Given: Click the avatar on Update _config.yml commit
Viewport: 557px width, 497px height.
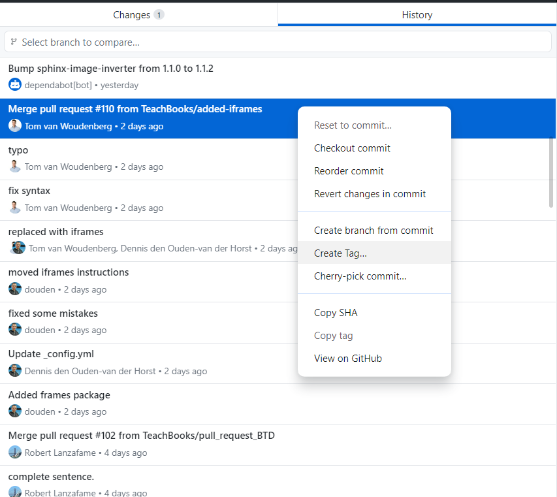Looking at the screenshot, I should point(15,371).
